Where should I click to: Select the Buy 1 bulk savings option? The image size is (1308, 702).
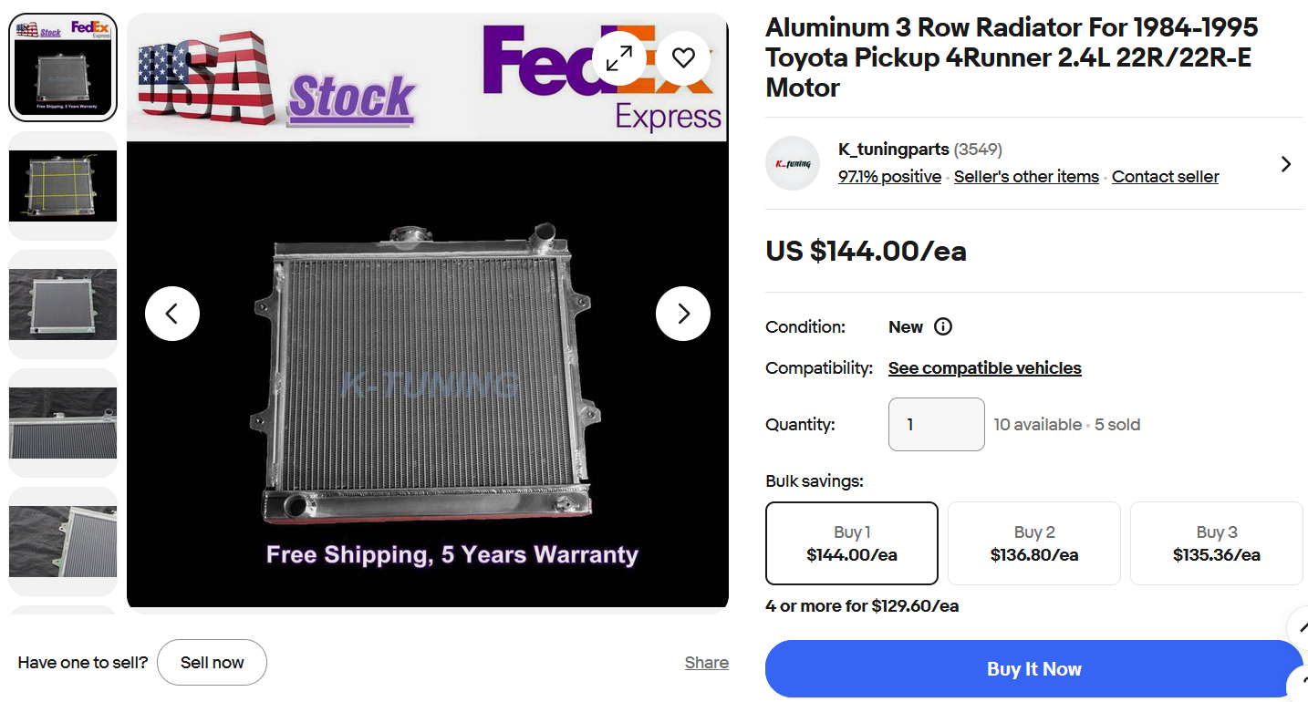point(851,543)
